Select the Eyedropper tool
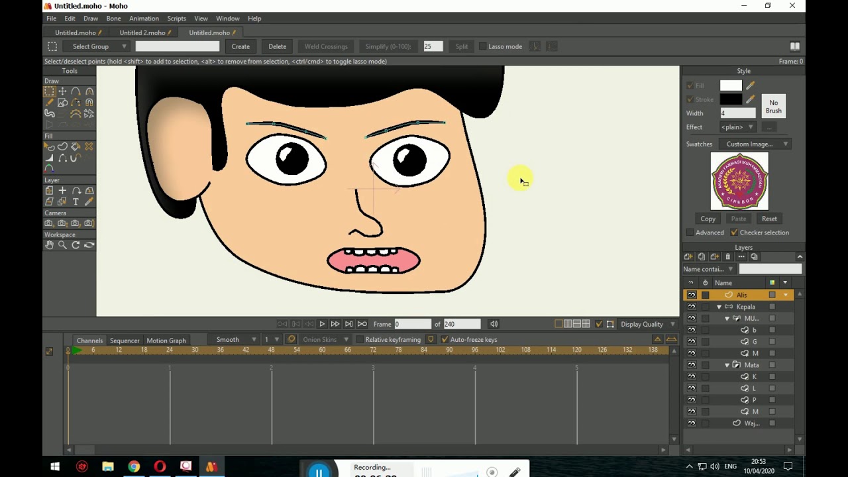 tap(89, 201)
